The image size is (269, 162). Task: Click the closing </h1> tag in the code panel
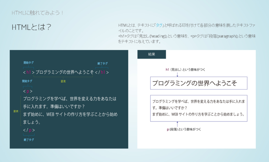click(102, 72)
